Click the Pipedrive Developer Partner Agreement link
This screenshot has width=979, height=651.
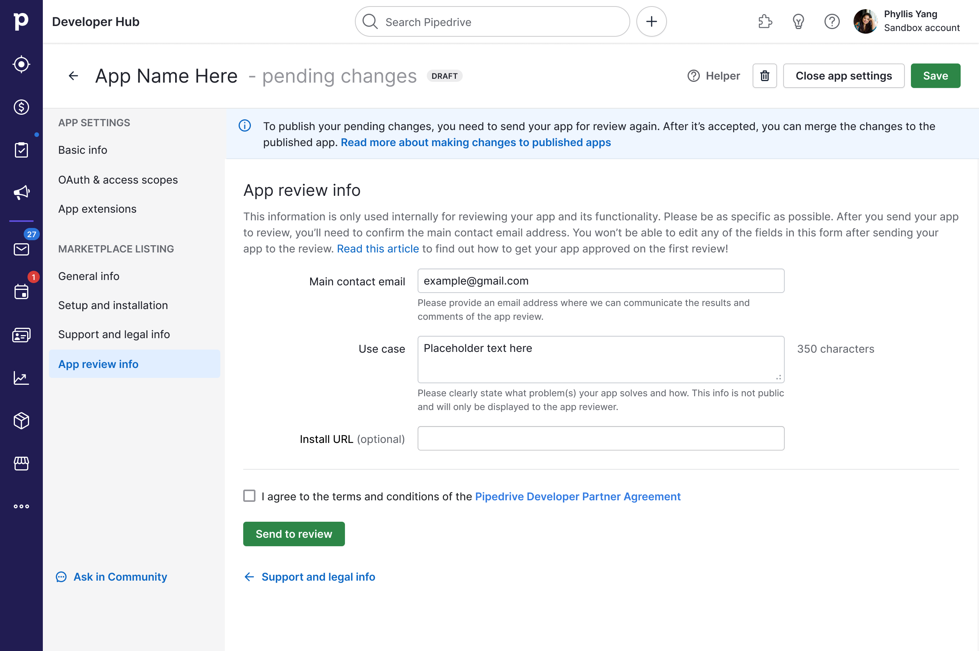578,496
